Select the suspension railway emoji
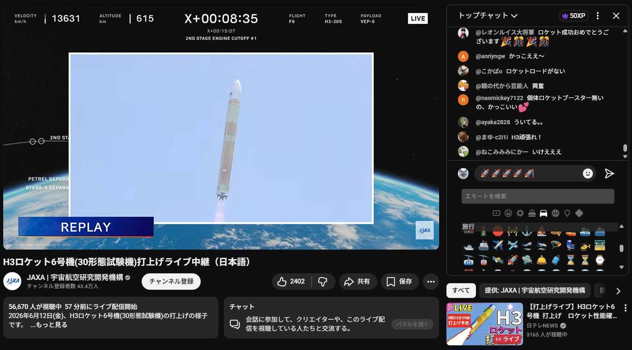 tap(600, 245)
